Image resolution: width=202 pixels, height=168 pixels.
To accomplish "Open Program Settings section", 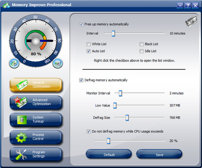I will (x=36, y=155).
